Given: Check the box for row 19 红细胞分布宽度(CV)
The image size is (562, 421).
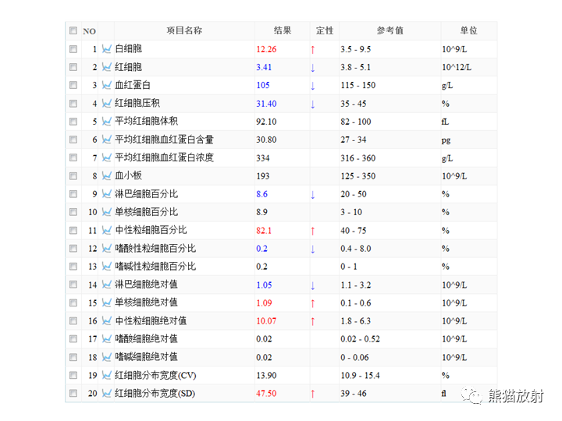Looking at the screenshot, I should pyautogui.click(x=73, y=375).
